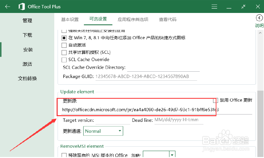This screenshot has height=158, width=264.
Task: Check 移除现有的 MSI 版本的 Office box
Action: click(x=64, y=155)
